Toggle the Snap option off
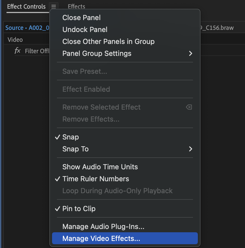 [70, 137]
